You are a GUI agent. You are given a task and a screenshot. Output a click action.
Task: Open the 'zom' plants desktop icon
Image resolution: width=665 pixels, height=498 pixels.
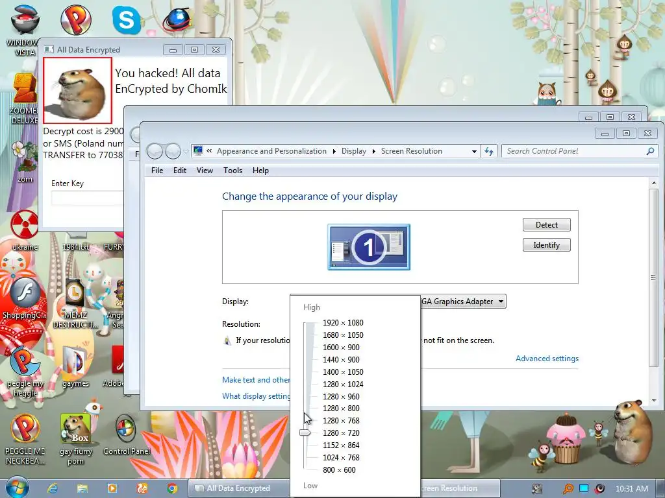tap(25, 161)
